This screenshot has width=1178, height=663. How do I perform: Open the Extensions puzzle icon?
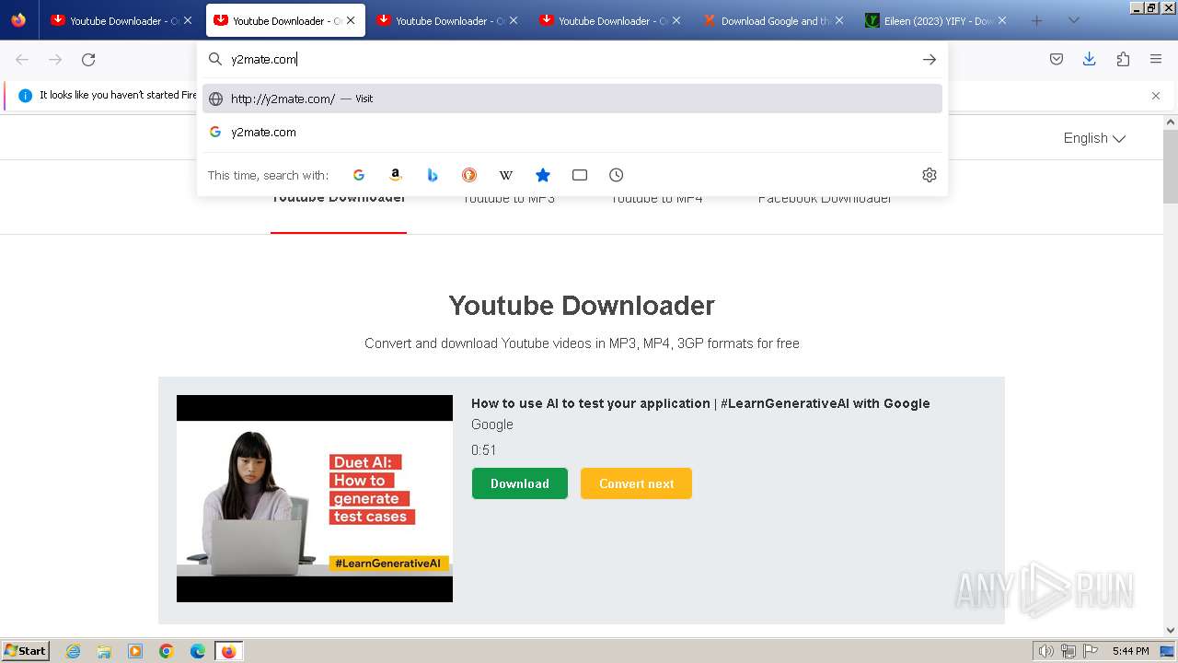point(1123,59)
